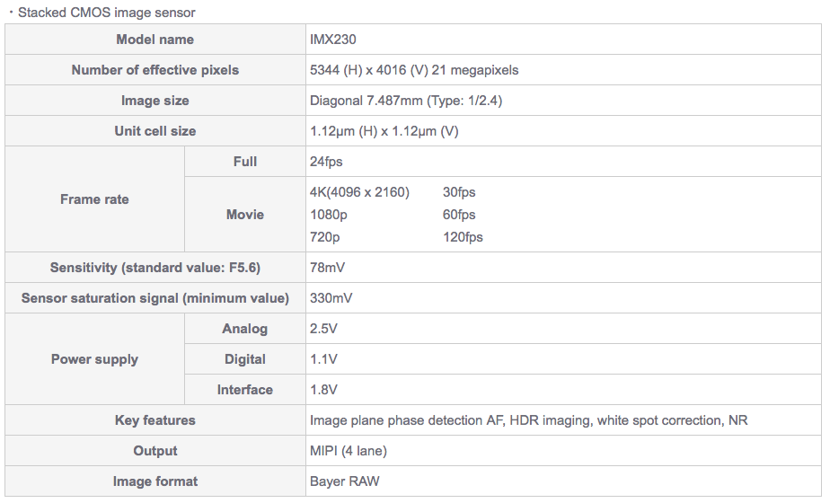Click the Full frame rate sub-header
The image size is (830, 503).
[x=245, y=162]
